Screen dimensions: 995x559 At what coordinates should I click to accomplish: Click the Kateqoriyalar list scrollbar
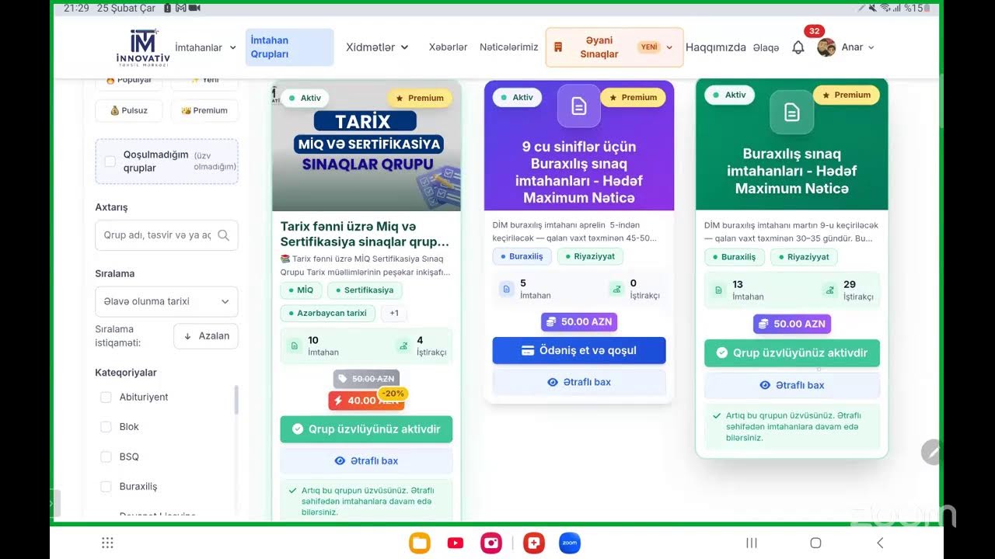(x=236, y=400)
